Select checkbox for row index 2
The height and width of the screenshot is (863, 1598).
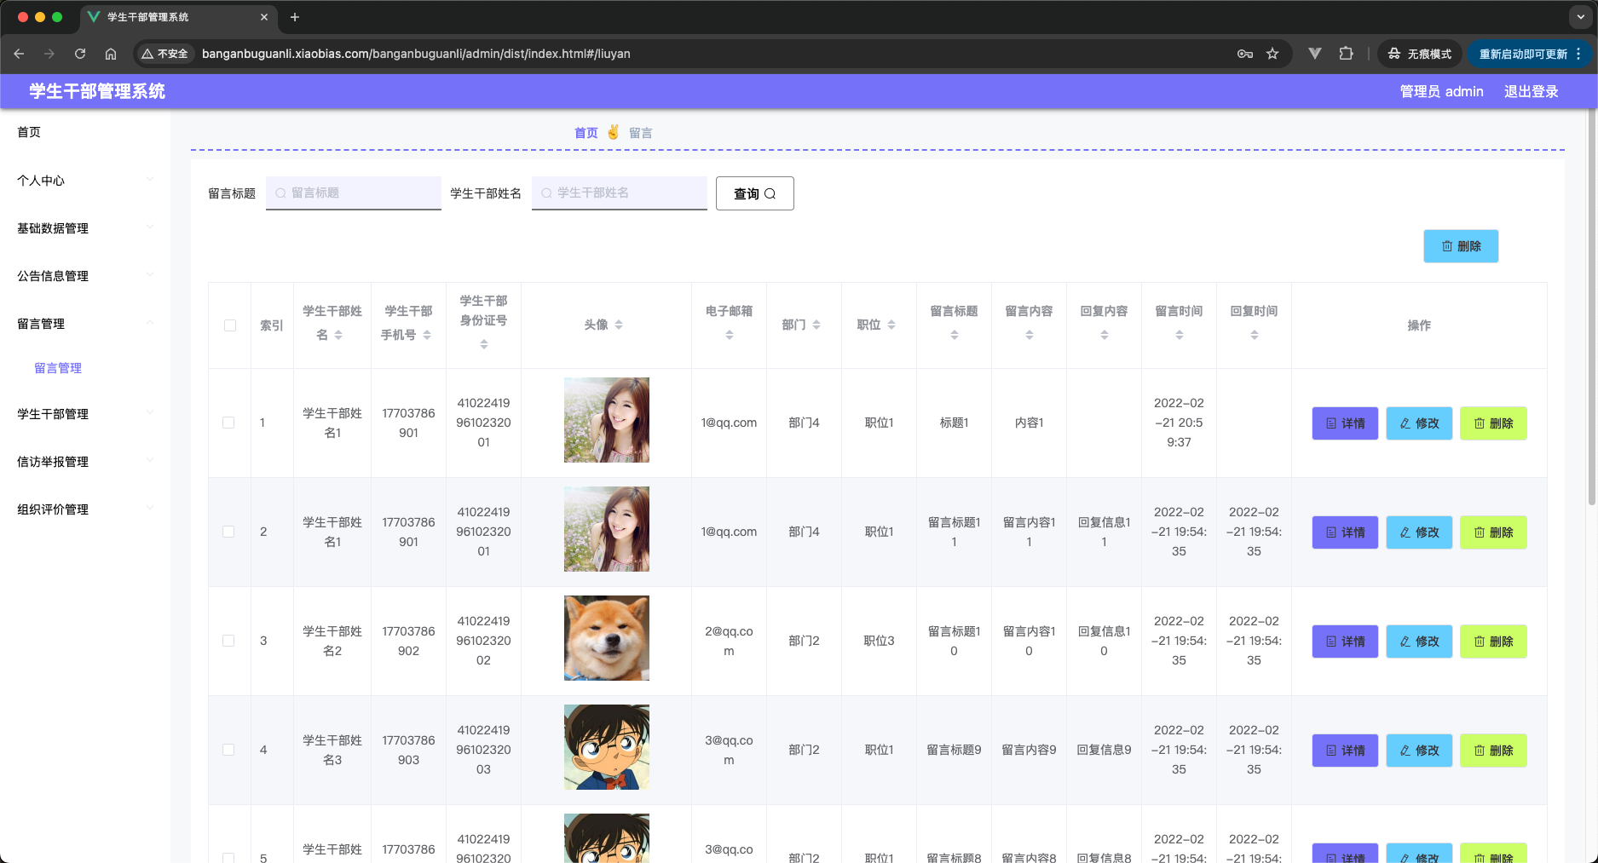coord(228,532)
